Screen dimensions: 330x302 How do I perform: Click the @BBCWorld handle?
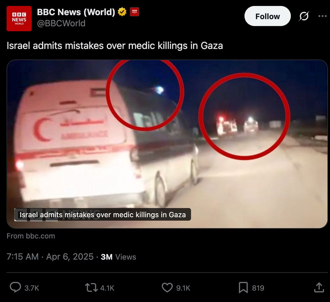(61, 23)
